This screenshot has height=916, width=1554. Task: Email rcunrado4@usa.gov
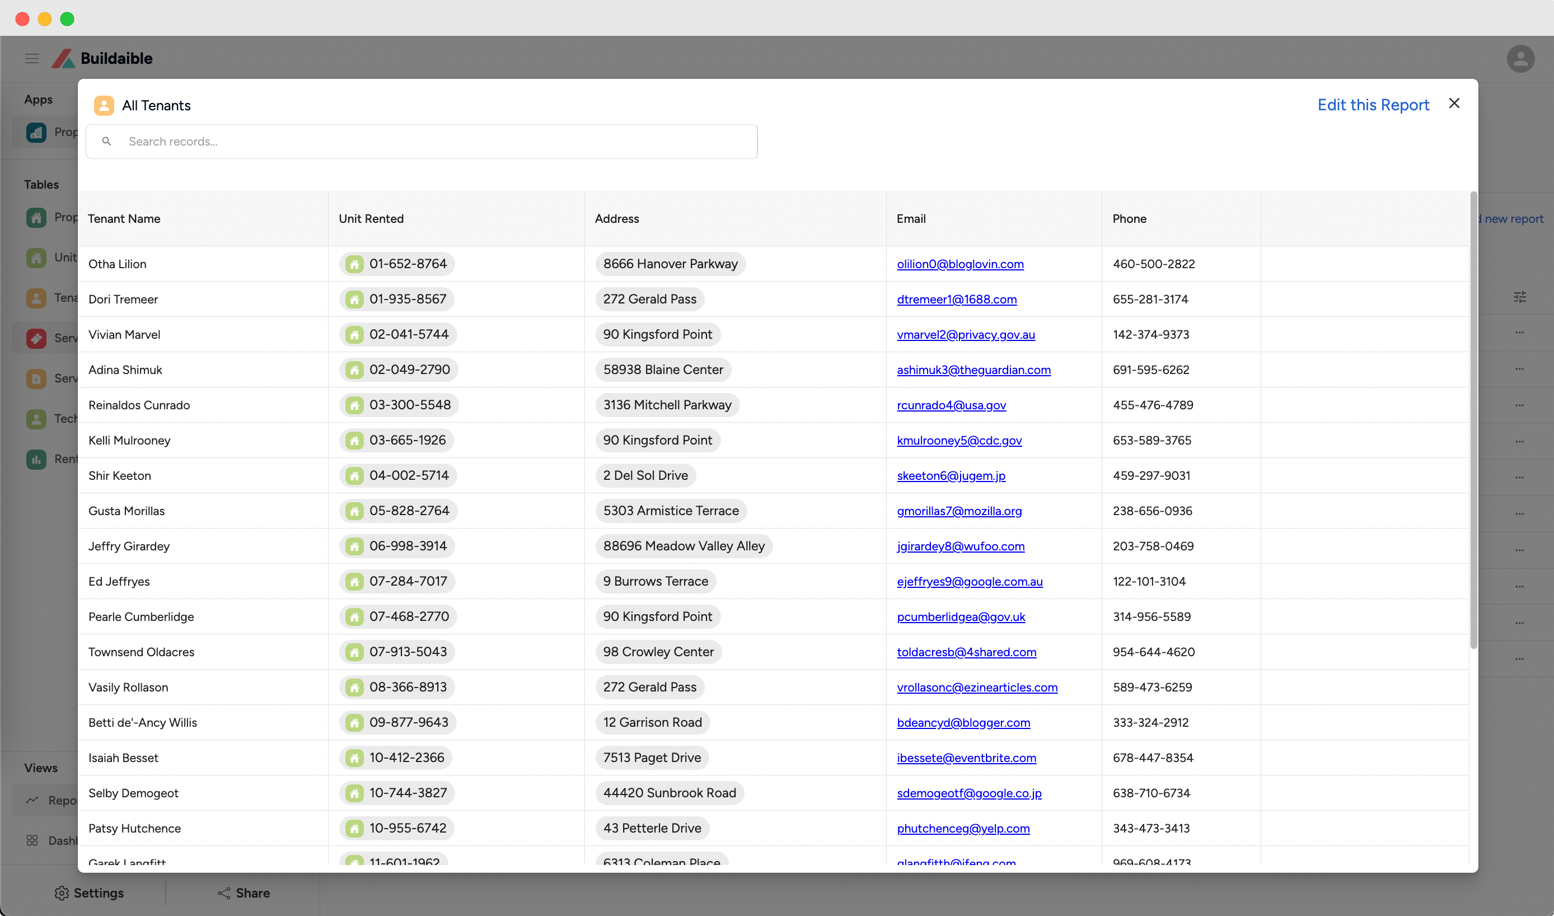click(951, 404)
